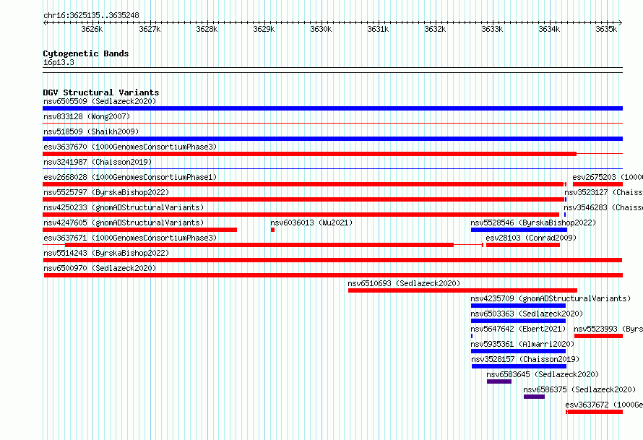The image size is (643, 440).
Task: Open esv3637670 (1000GenomesConsortiumPhase3) label
Action: [x=130, y=147]
